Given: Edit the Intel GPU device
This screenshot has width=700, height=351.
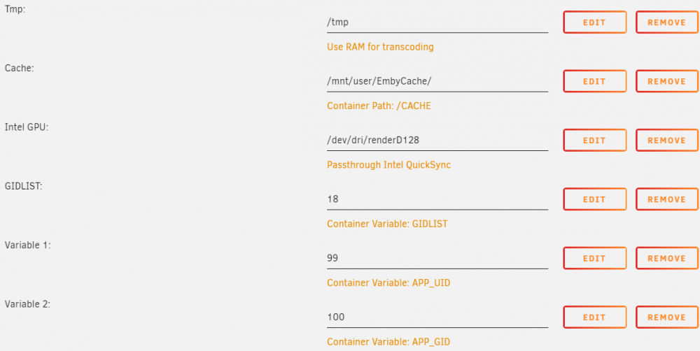Looking at the screenshot, I should 594,140.
